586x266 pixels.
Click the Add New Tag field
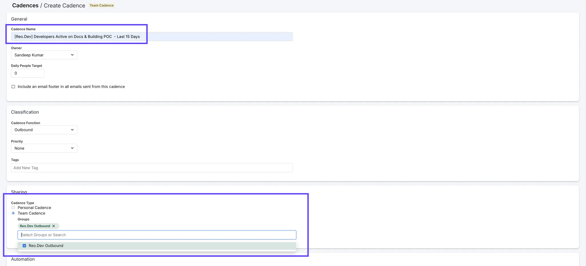152,168
